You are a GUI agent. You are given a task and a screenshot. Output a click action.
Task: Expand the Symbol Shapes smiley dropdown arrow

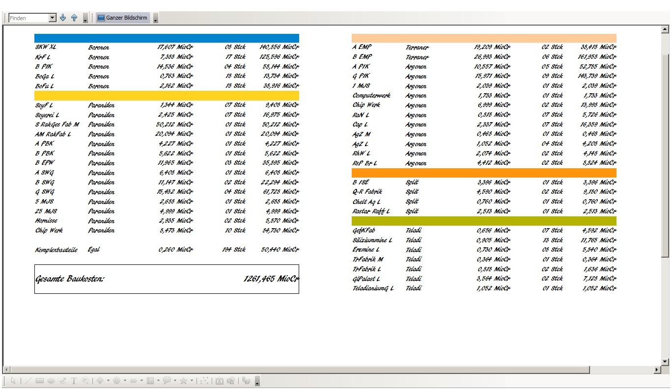coord(125,381)
